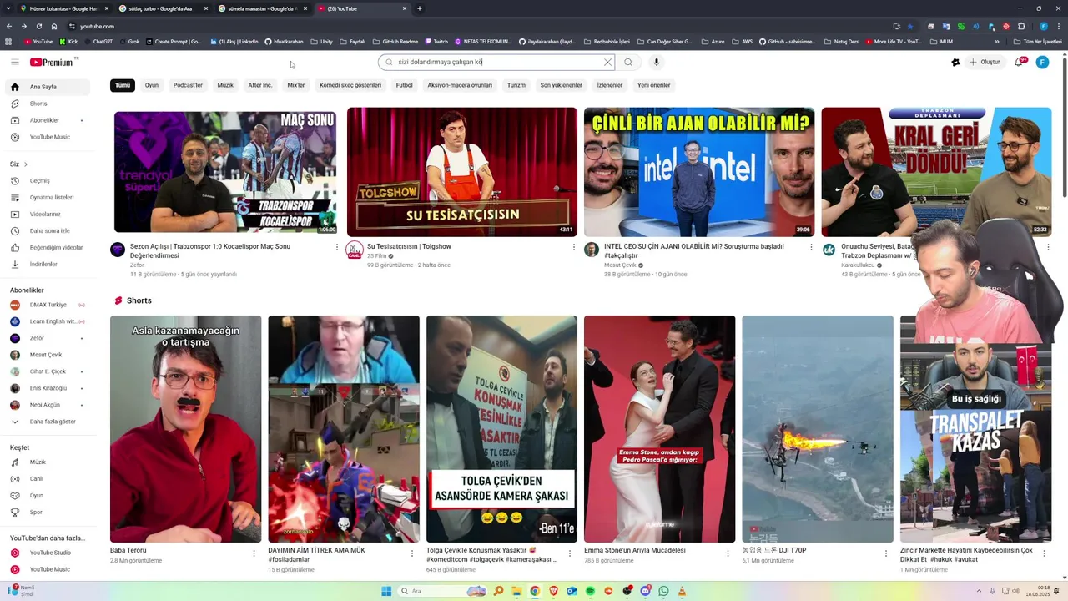Image resolution: width=1068 pixels, height=601 pixels.
Task: Open the Zefor channel subscription
Action: (x=48, y=338)
